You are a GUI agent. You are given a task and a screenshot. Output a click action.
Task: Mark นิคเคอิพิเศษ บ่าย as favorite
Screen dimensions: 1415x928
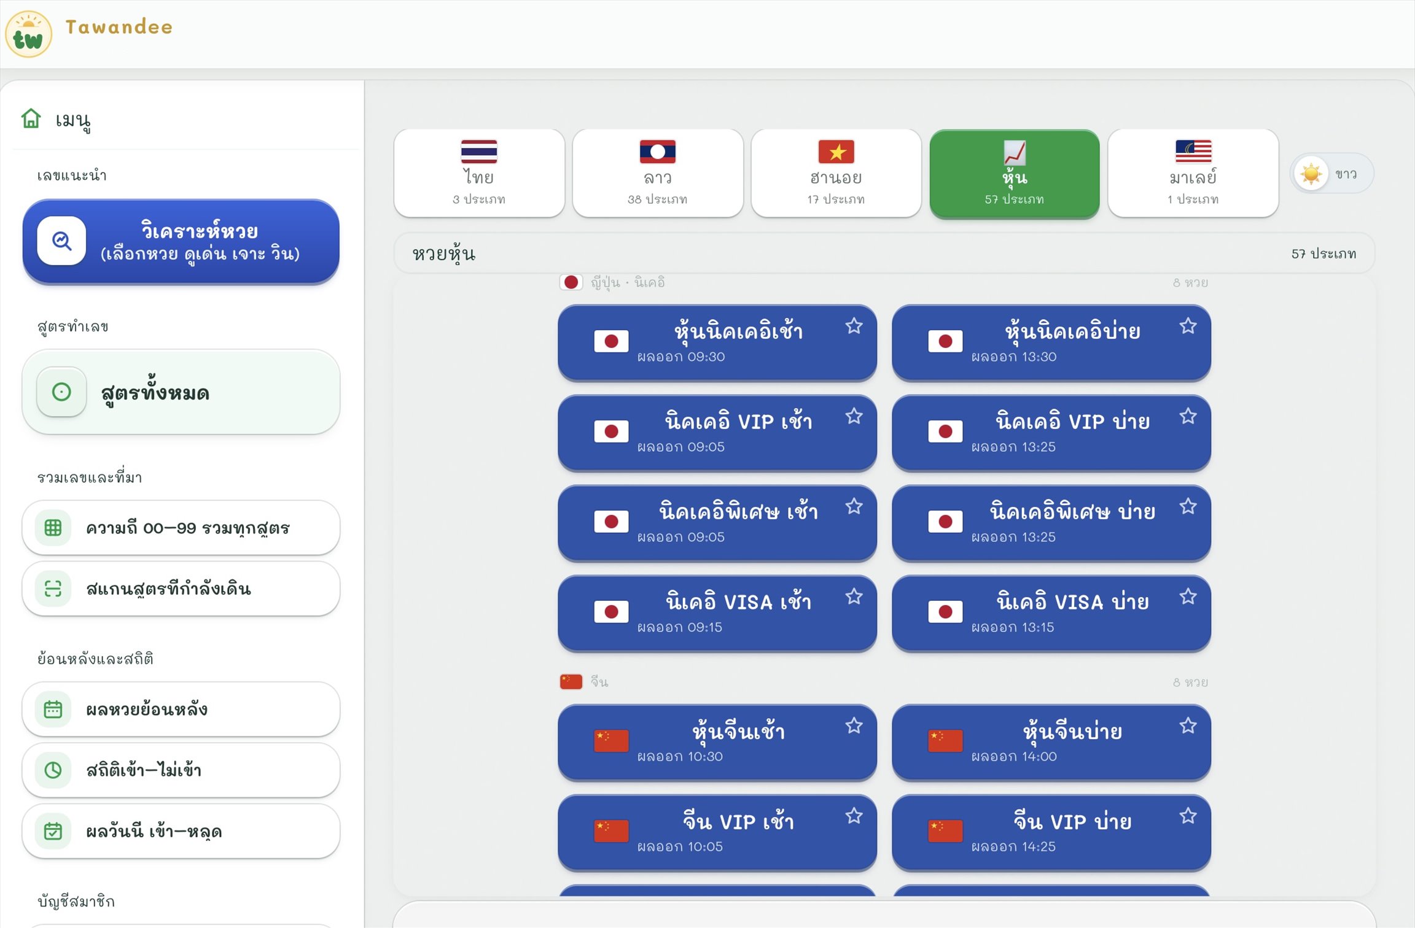click(1188, 506)
